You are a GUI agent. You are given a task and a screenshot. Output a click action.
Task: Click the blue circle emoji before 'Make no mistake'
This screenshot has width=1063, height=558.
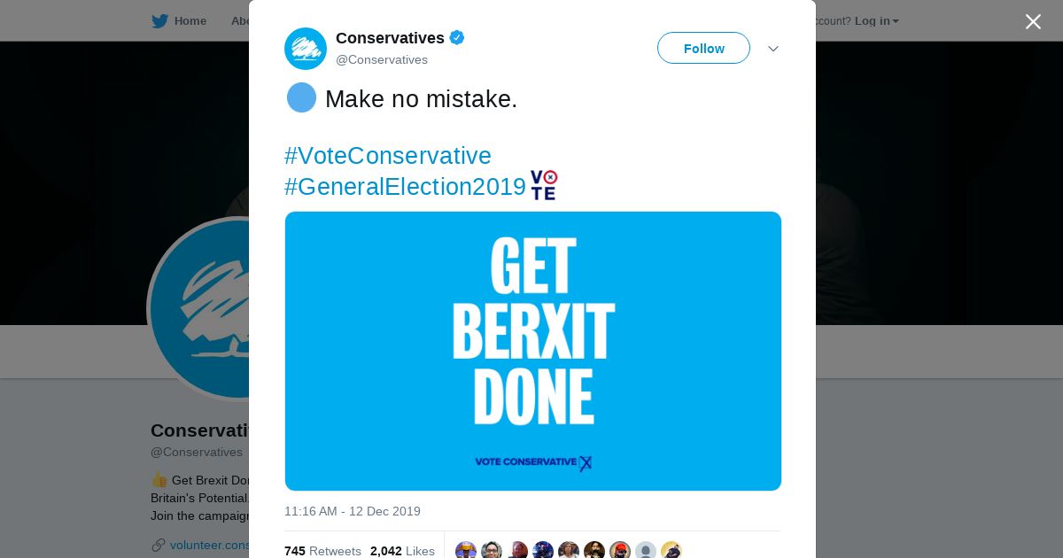tap(301, 97)
